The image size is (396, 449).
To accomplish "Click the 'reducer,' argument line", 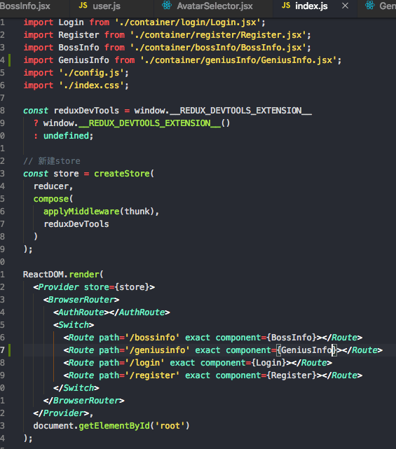I will 53,186.
